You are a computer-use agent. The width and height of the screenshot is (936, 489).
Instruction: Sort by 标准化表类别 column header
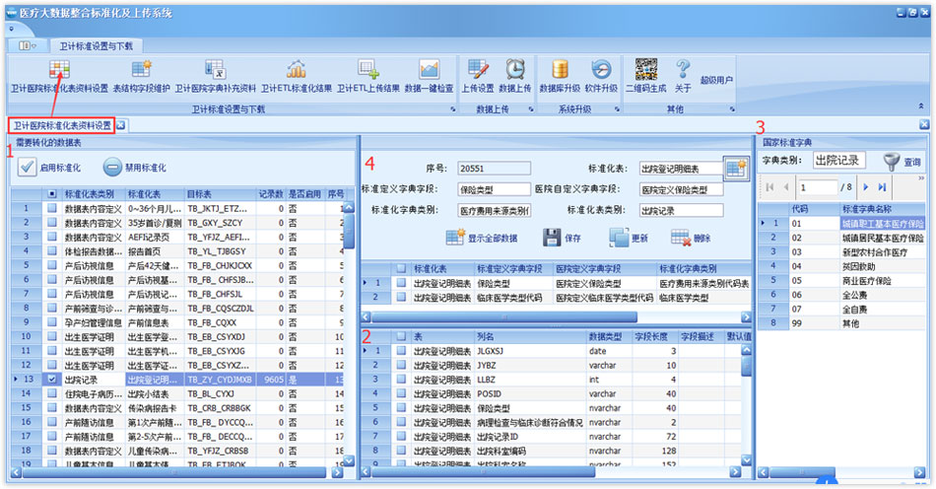point(93,194)
